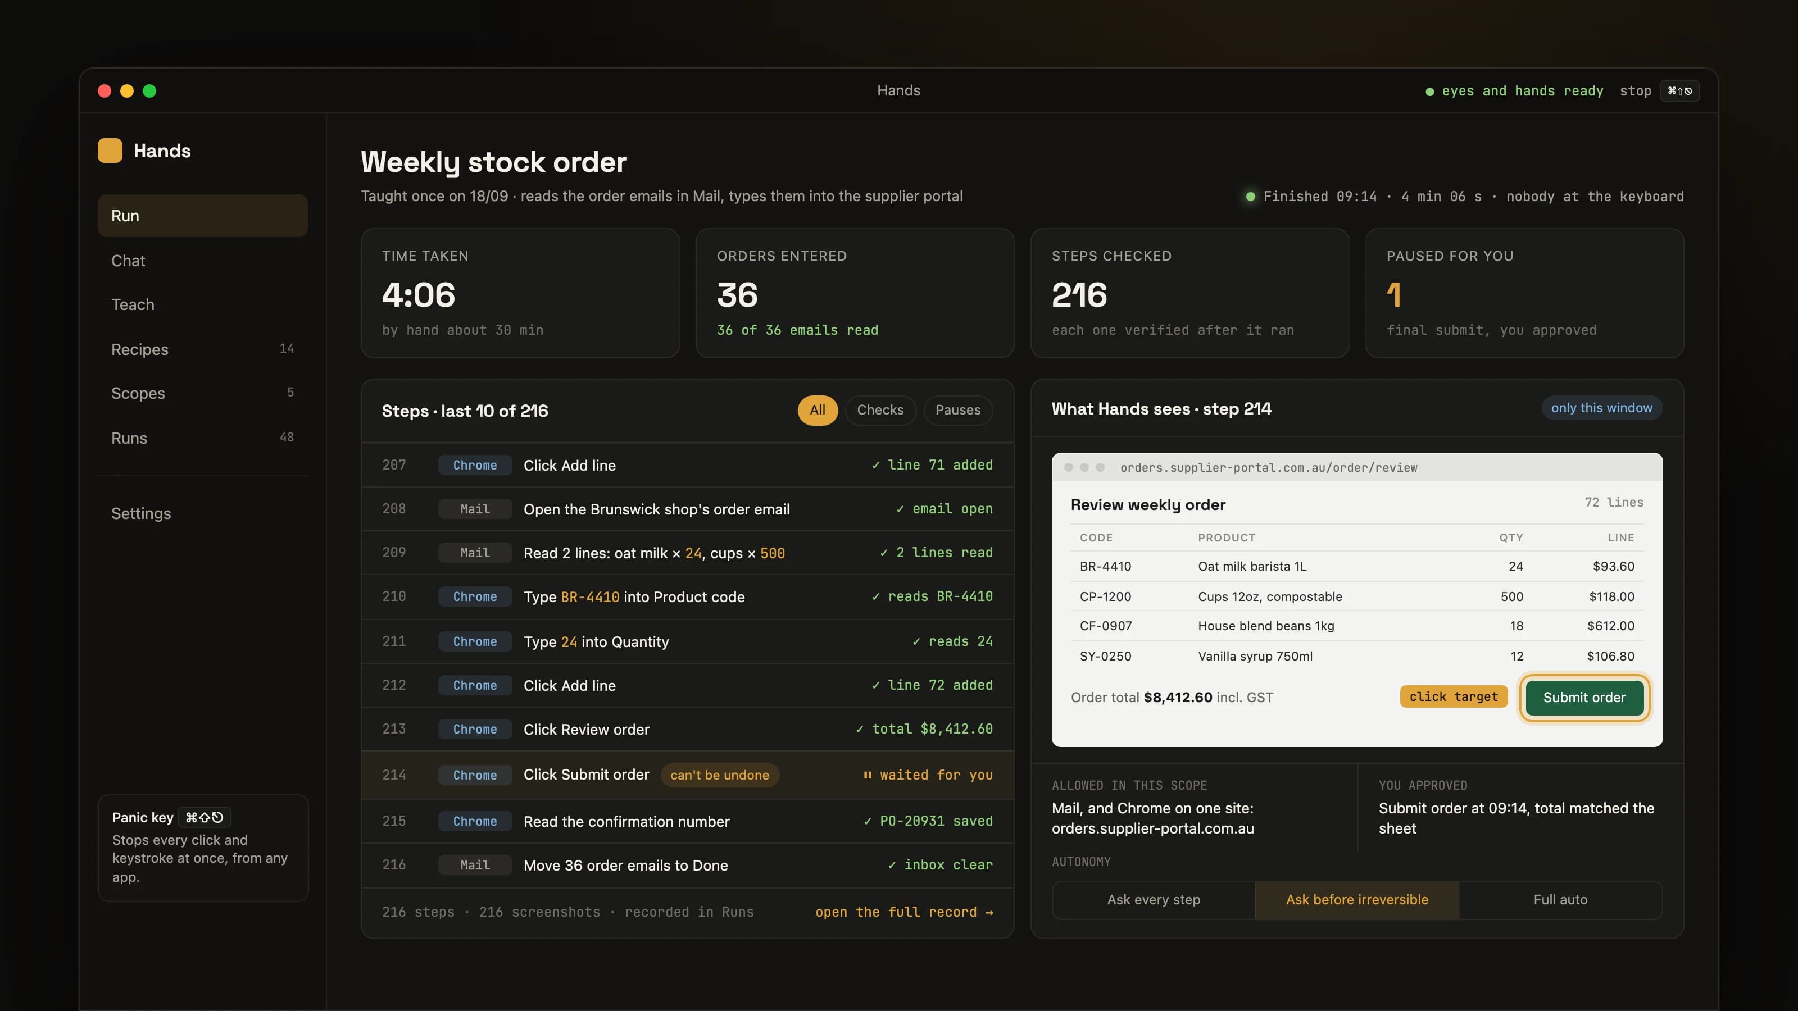Select step 212 Click Add line row
The image size is (1798, 1011).
687,686
